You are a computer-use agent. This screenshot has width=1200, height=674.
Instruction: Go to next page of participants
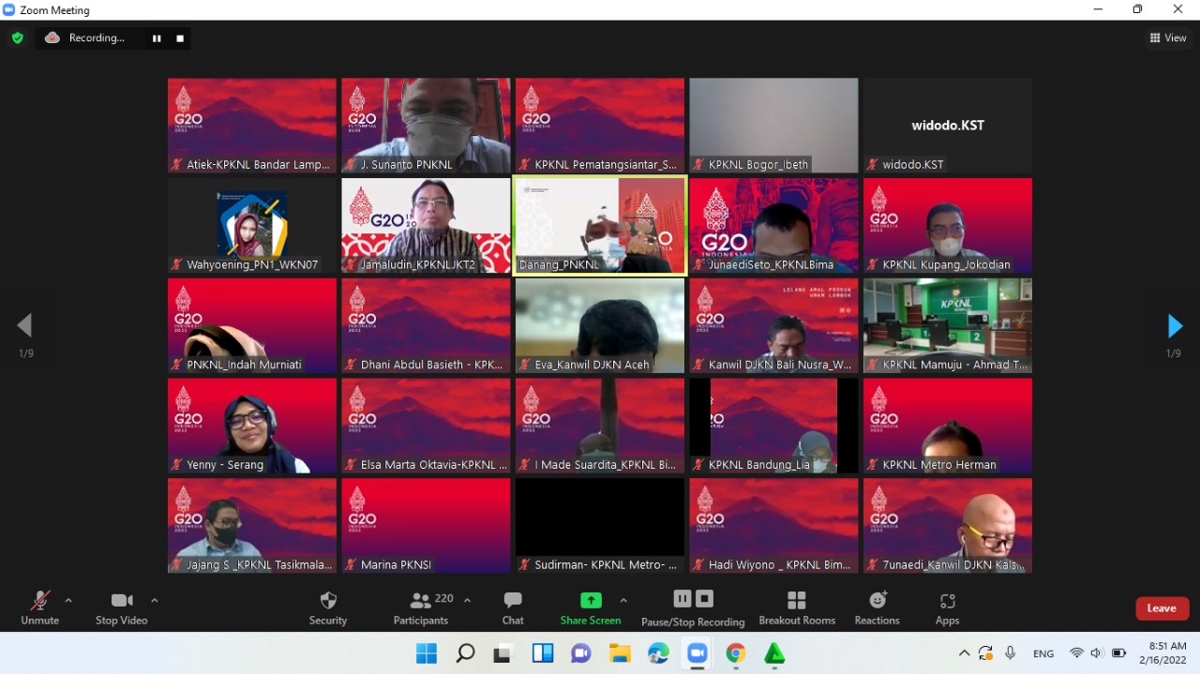tap(1174, 326)
